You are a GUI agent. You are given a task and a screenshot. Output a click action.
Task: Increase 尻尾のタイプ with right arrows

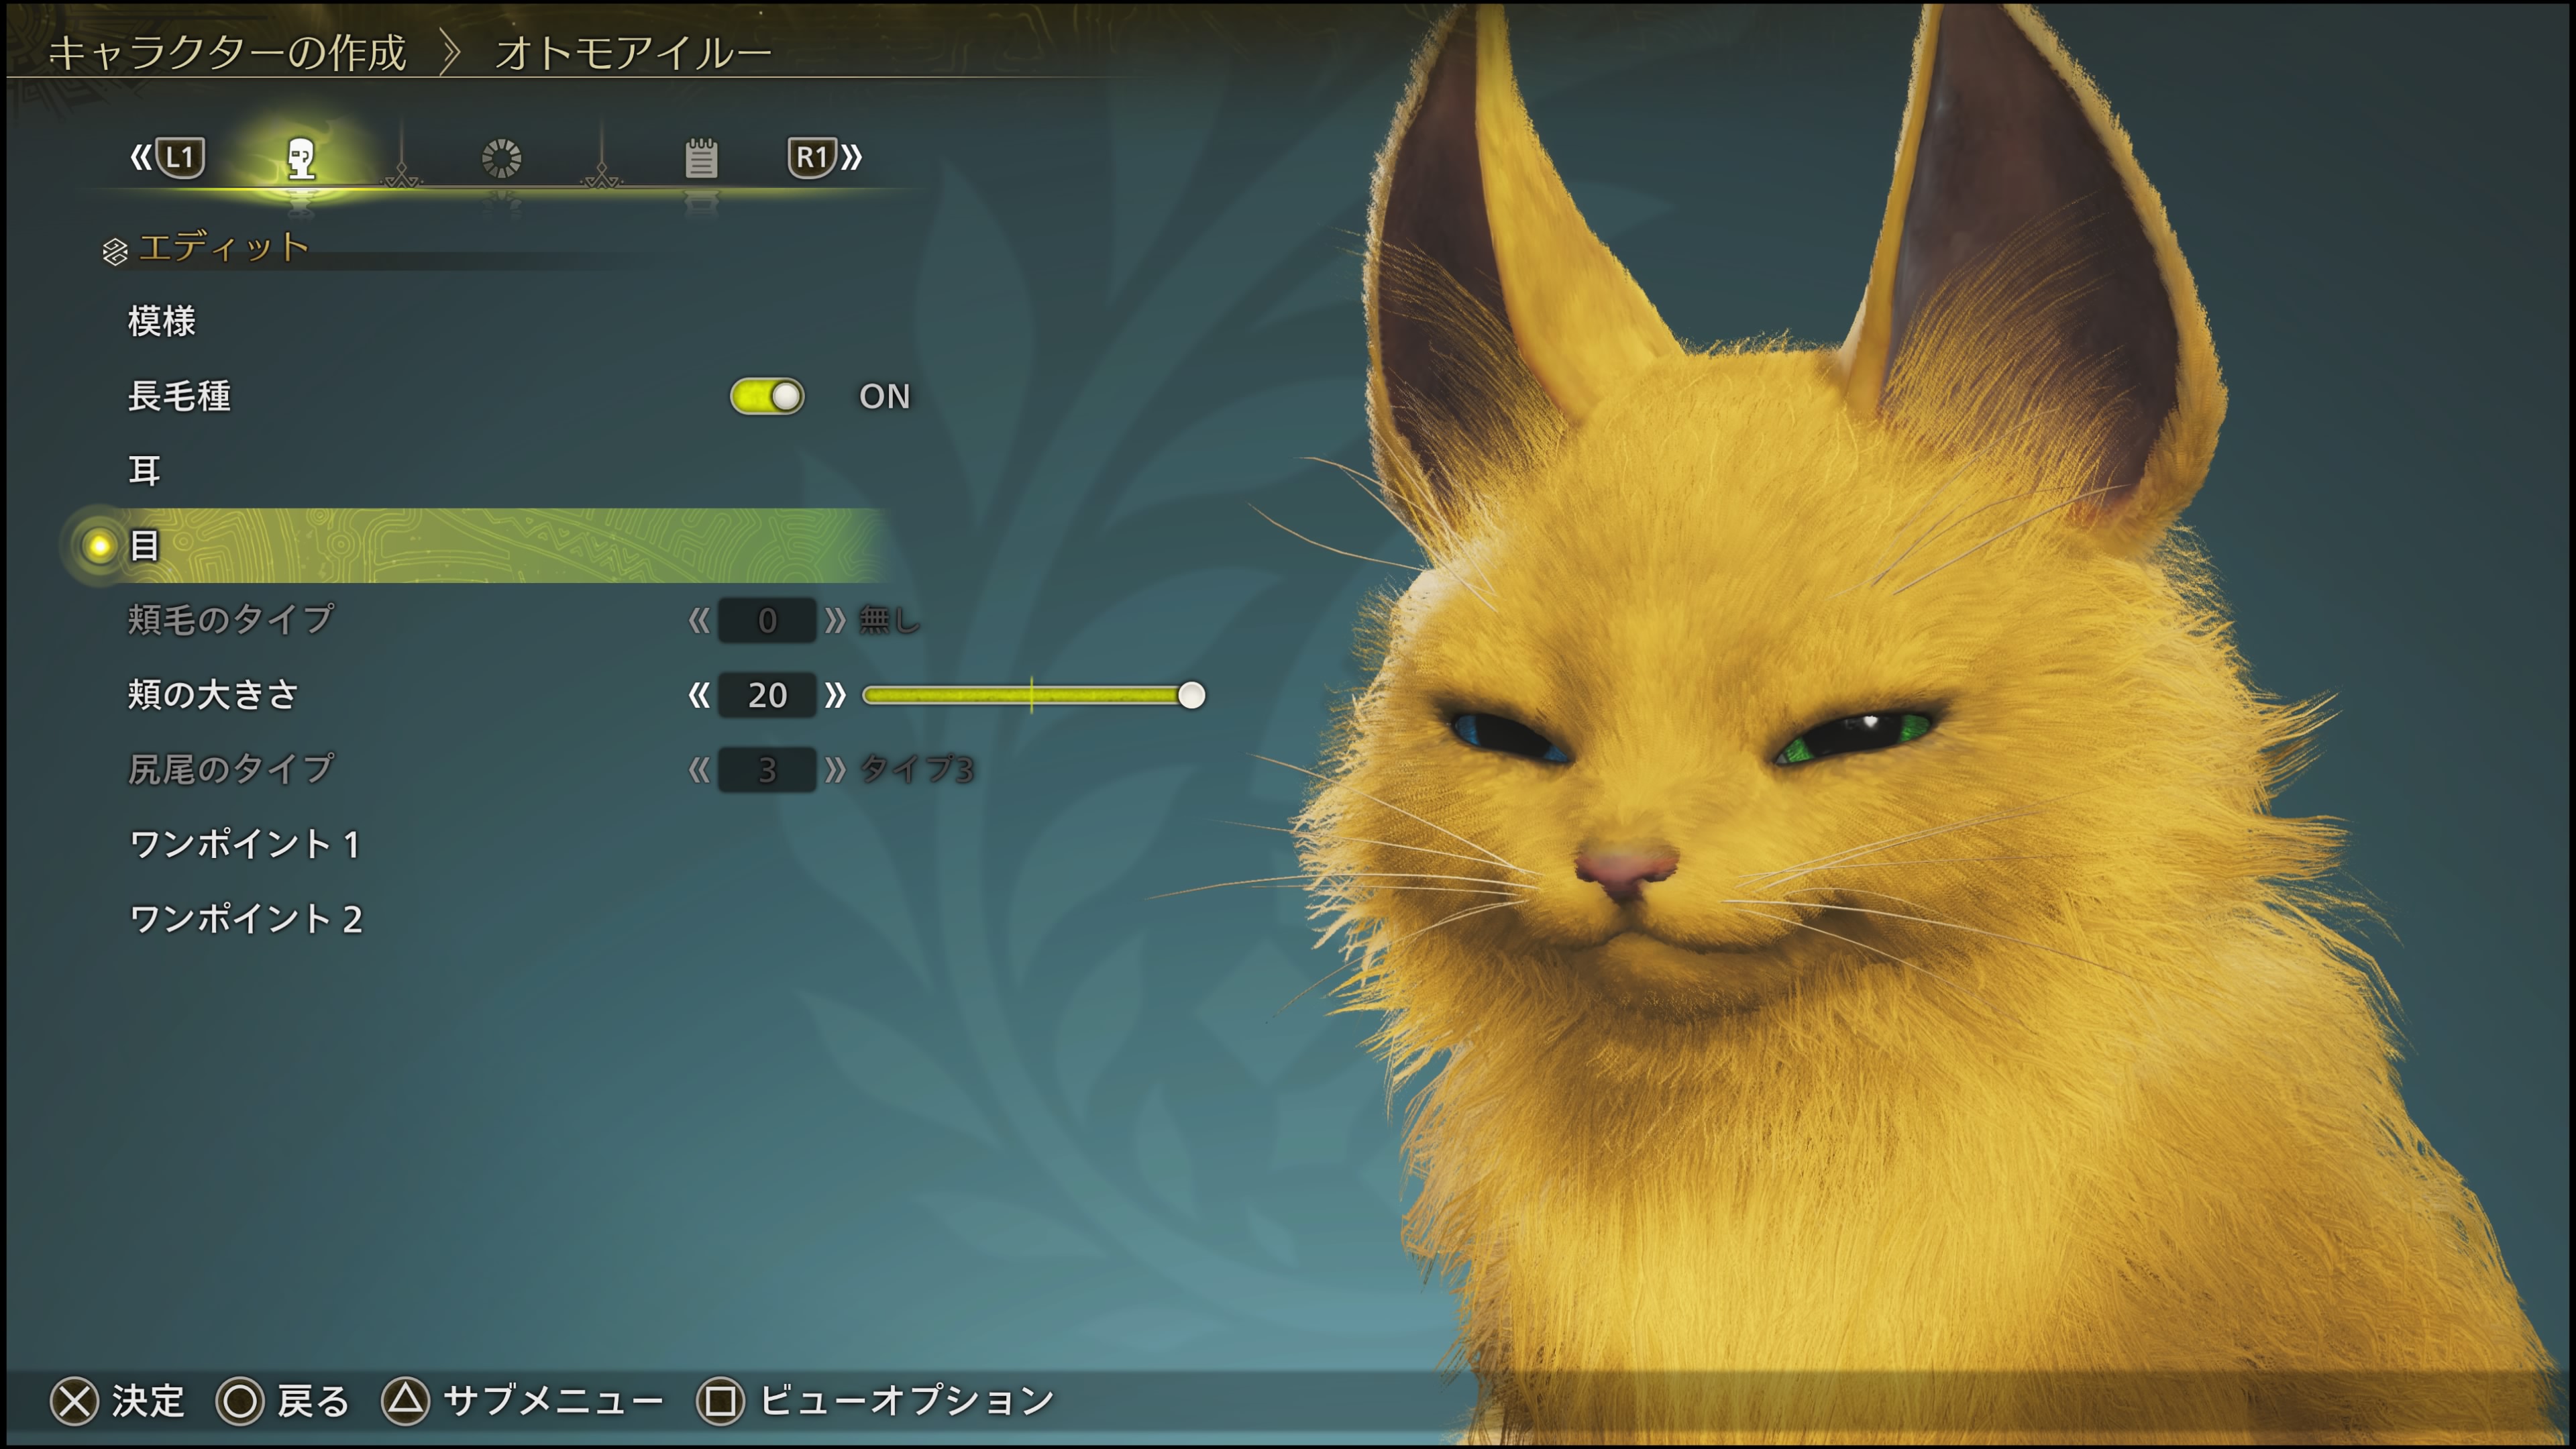pos(835,770)
